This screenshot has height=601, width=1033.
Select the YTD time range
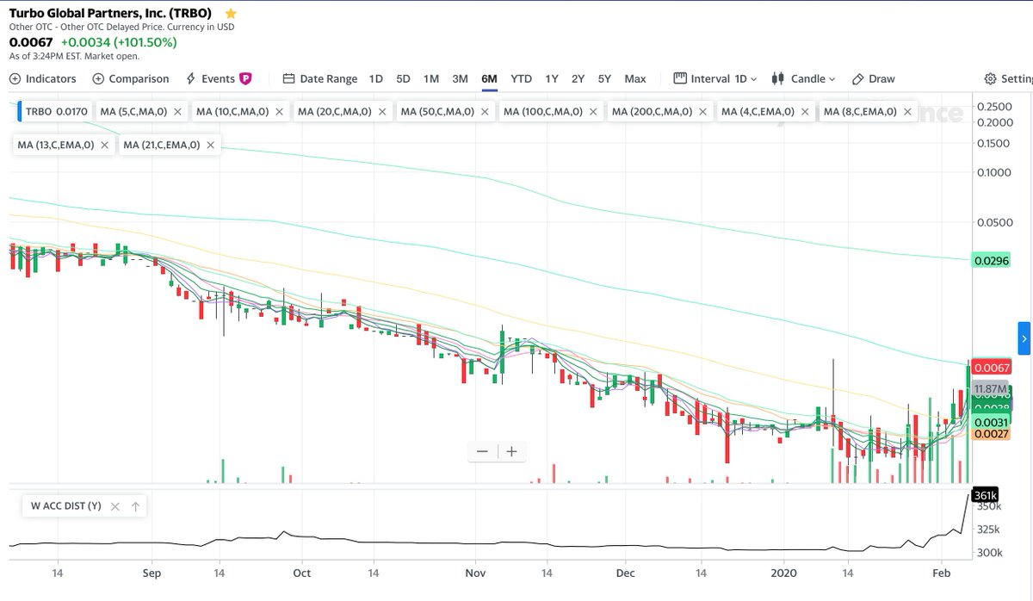tap(521, 78)
